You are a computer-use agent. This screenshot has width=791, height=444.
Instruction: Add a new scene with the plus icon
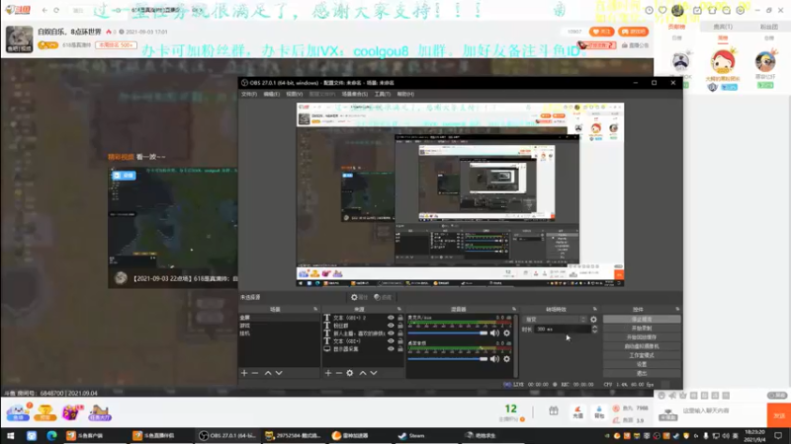click(x=244, y=373)
